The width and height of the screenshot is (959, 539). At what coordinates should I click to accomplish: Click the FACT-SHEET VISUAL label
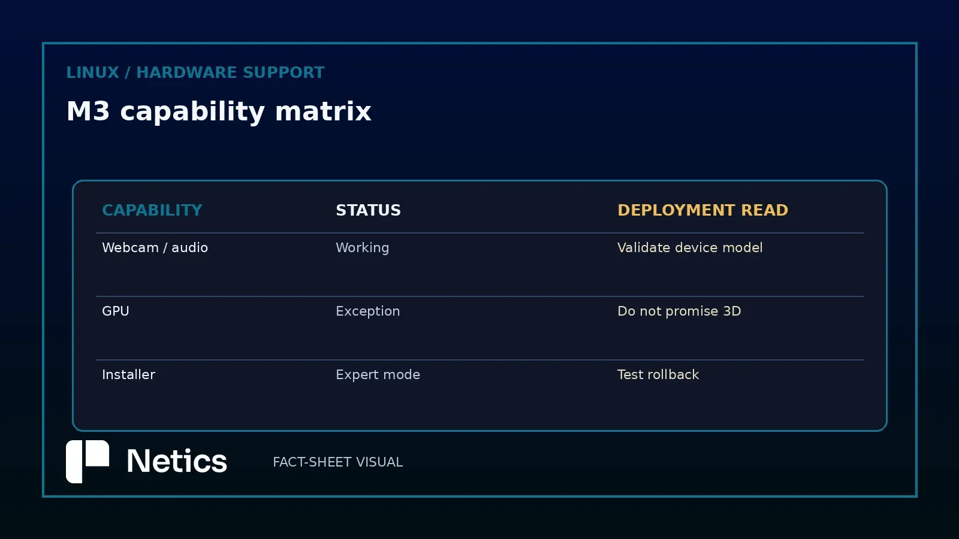pos(337,462)
